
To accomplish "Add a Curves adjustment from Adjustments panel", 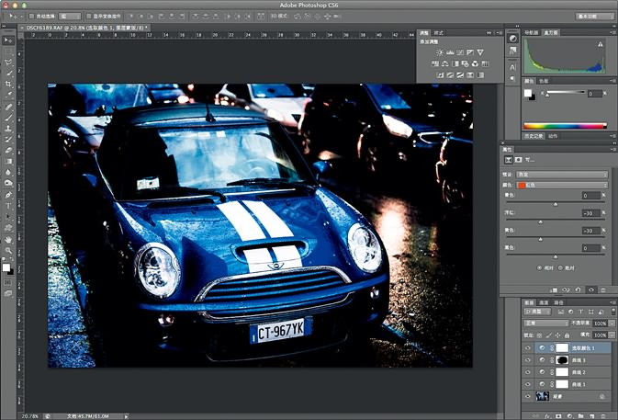I will point(460,52).
